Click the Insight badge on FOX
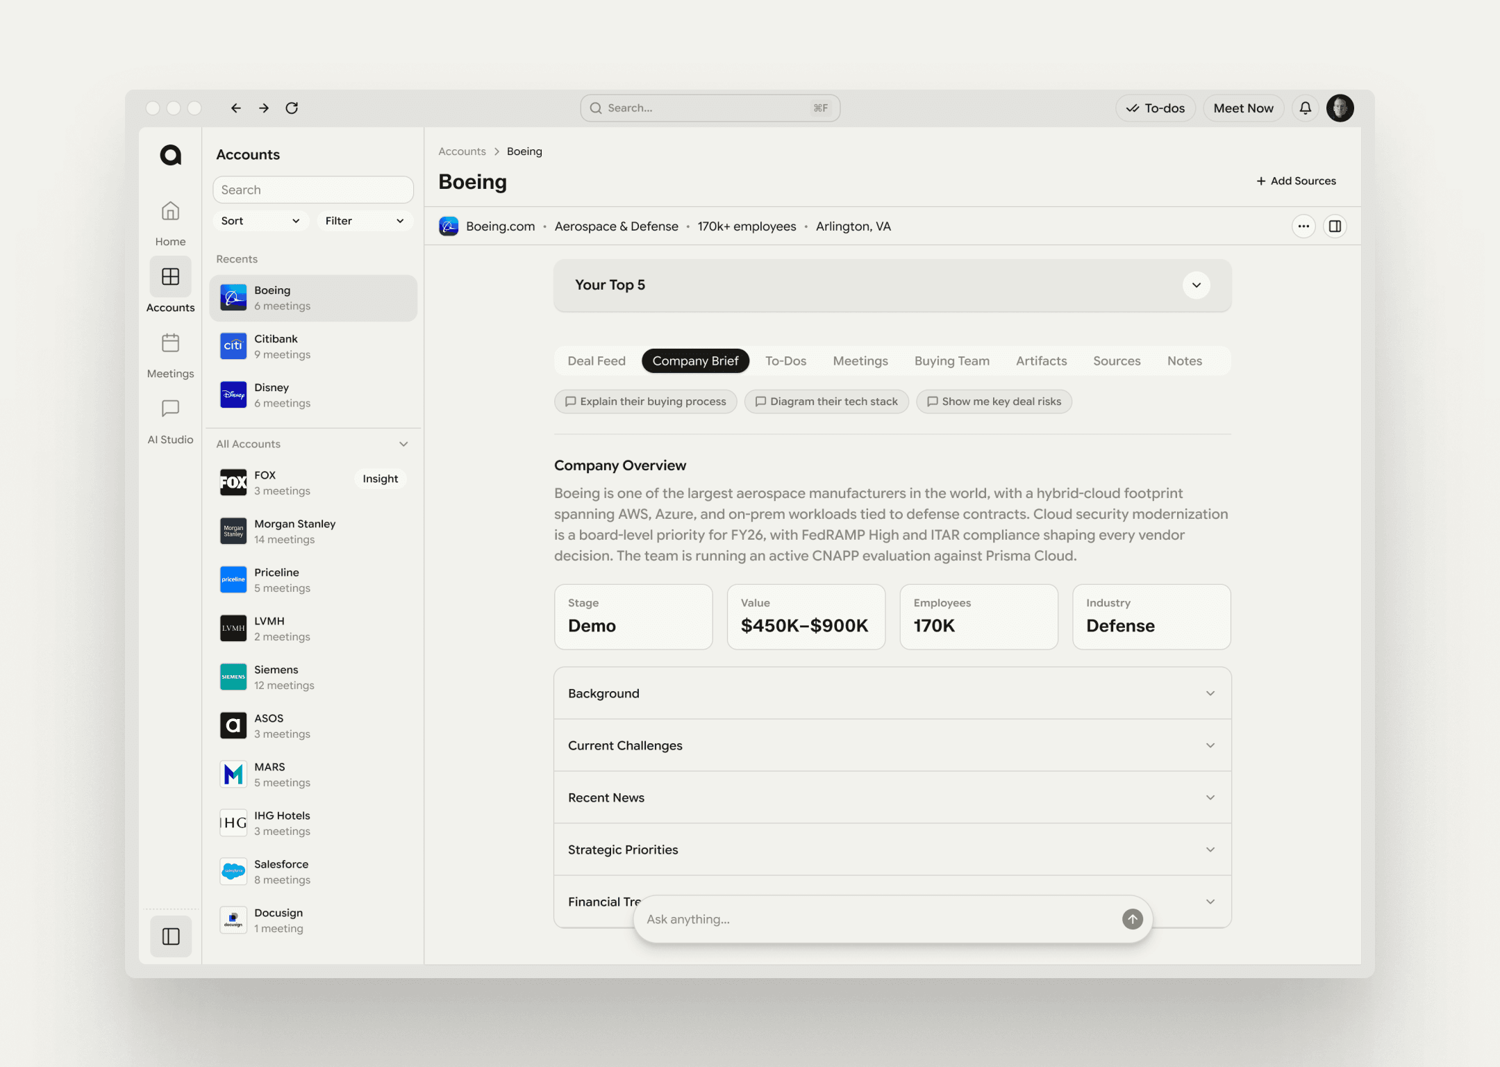 380,479
